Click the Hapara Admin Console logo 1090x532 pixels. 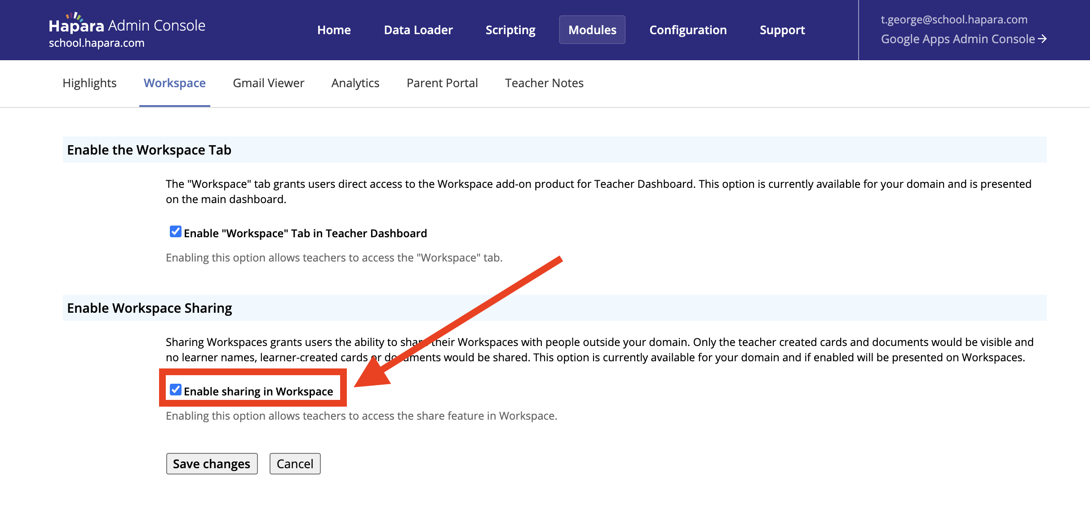point(127,24)
